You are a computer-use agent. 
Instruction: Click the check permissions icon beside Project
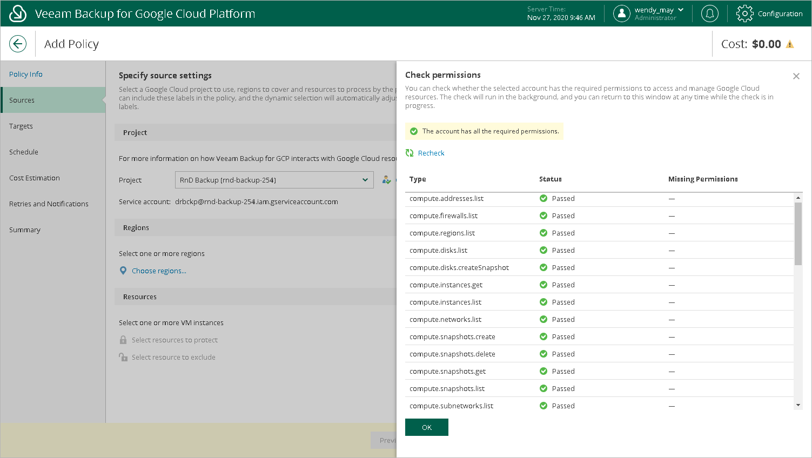click(386, 180)
